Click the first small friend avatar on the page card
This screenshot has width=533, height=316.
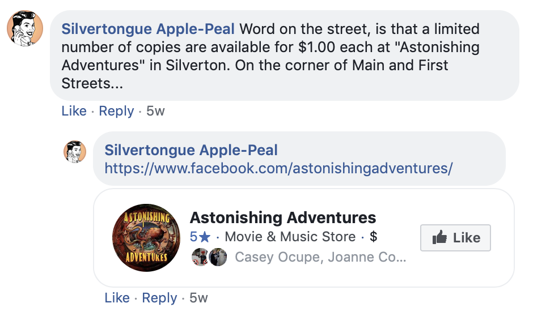click(200, 257)
